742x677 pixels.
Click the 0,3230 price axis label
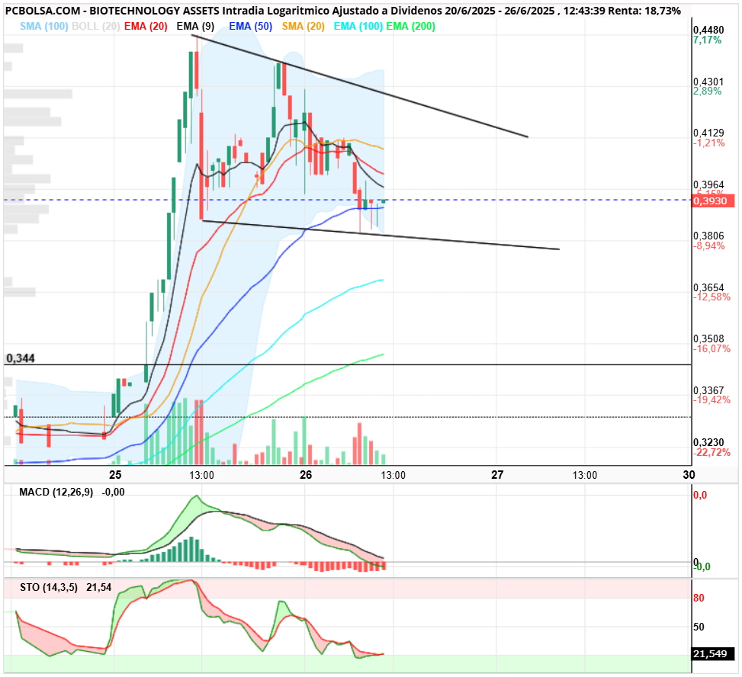click(x=708, y=442)
